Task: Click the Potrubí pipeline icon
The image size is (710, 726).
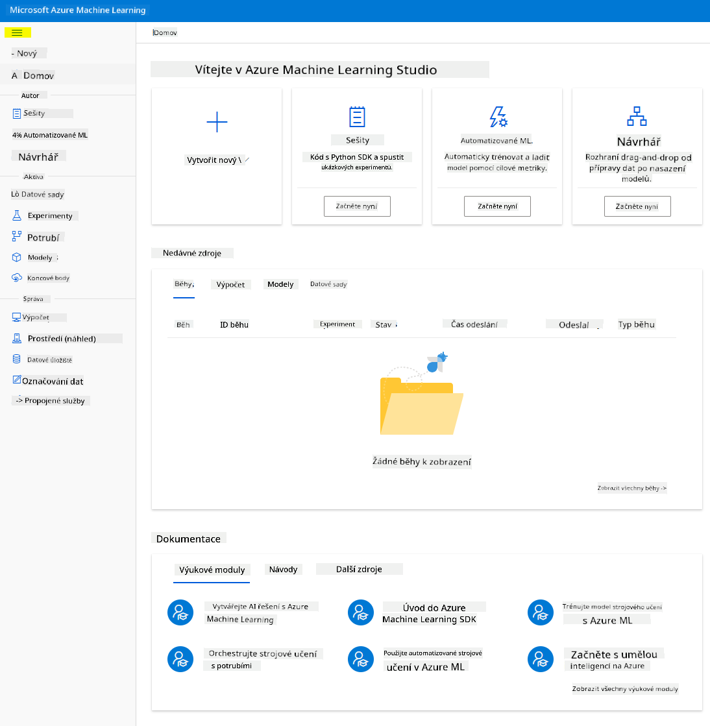Action: coord(17,237)
